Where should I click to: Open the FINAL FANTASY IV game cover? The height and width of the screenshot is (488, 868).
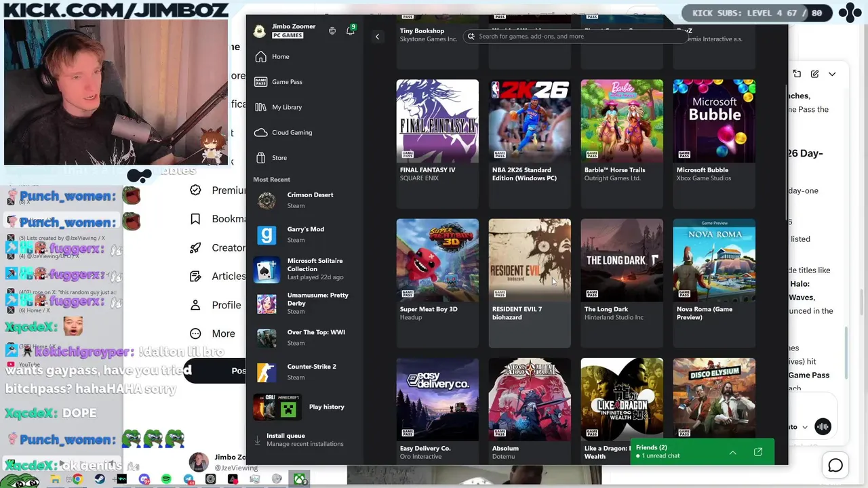437,121
